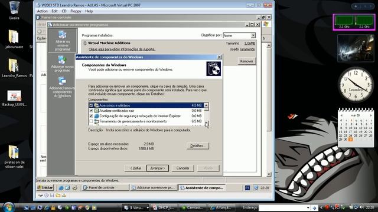Image resolution: width=378 pixels, height=212 pixels.
Task: Open the Floppy menu
Action: (76, 11)
